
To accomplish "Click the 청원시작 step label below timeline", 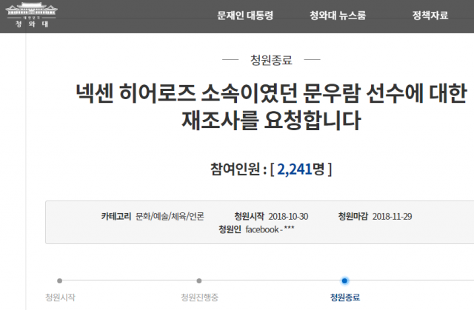I will click(x=60, y=297).
